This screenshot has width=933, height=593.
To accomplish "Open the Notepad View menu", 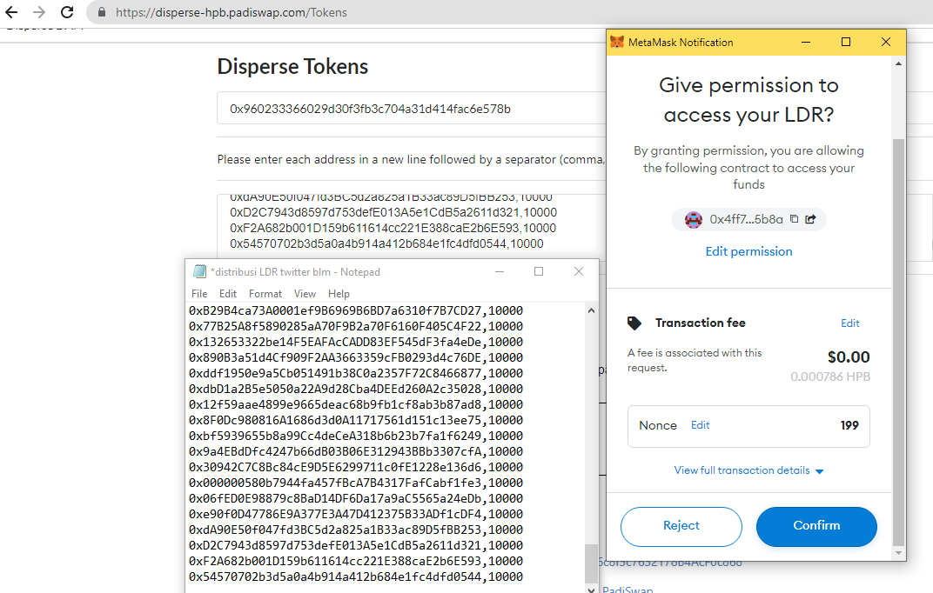I will [305, 294].
